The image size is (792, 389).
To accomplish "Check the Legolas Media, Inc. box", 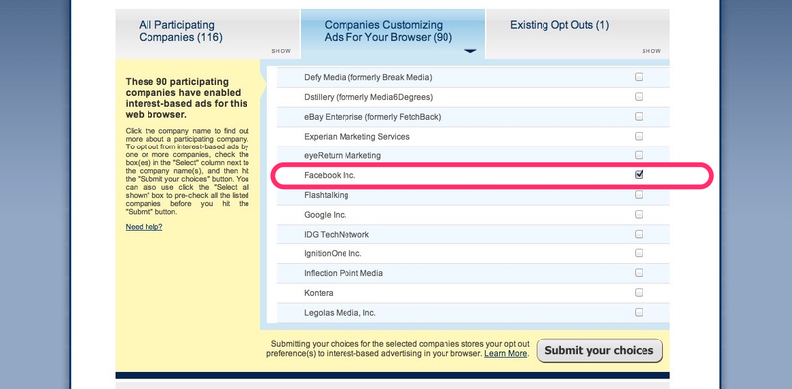I will (639, 312).
